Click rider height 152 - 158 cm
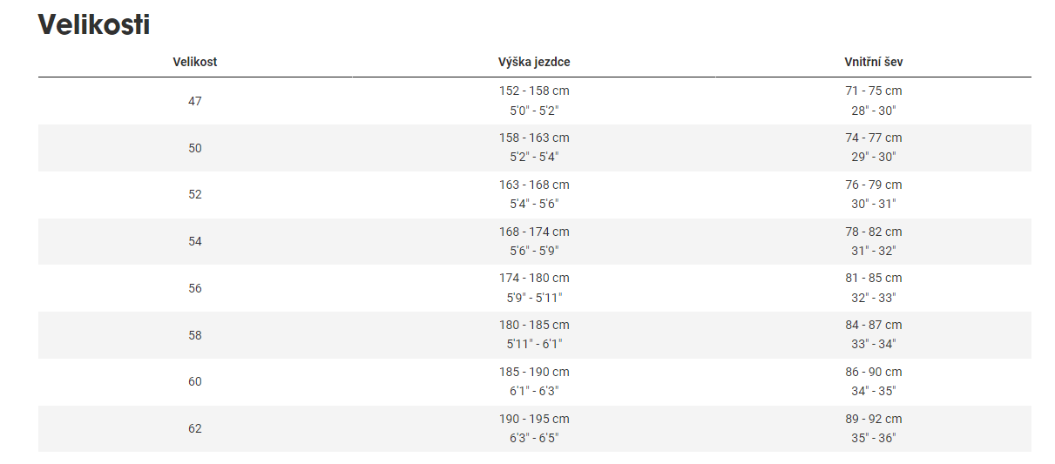1055x464 pixels. [534, 91]
